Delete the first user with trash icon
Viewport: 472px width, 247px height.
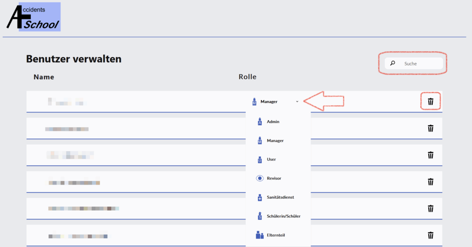click(x=431, y=101)
